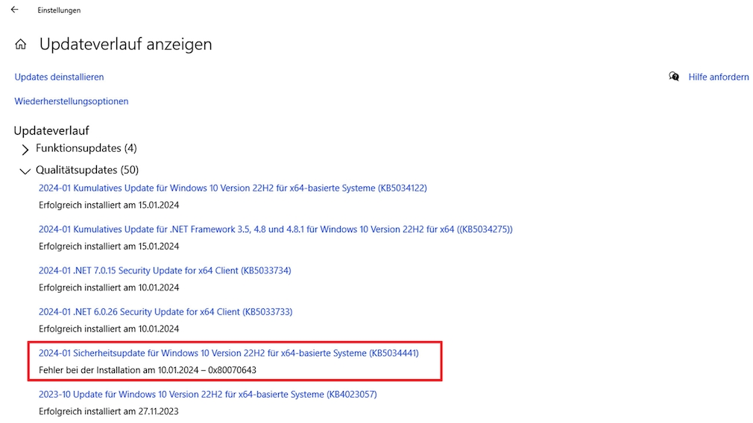Click the Updateverlauf section heading
Screen dimensions: 753x423
51,130
